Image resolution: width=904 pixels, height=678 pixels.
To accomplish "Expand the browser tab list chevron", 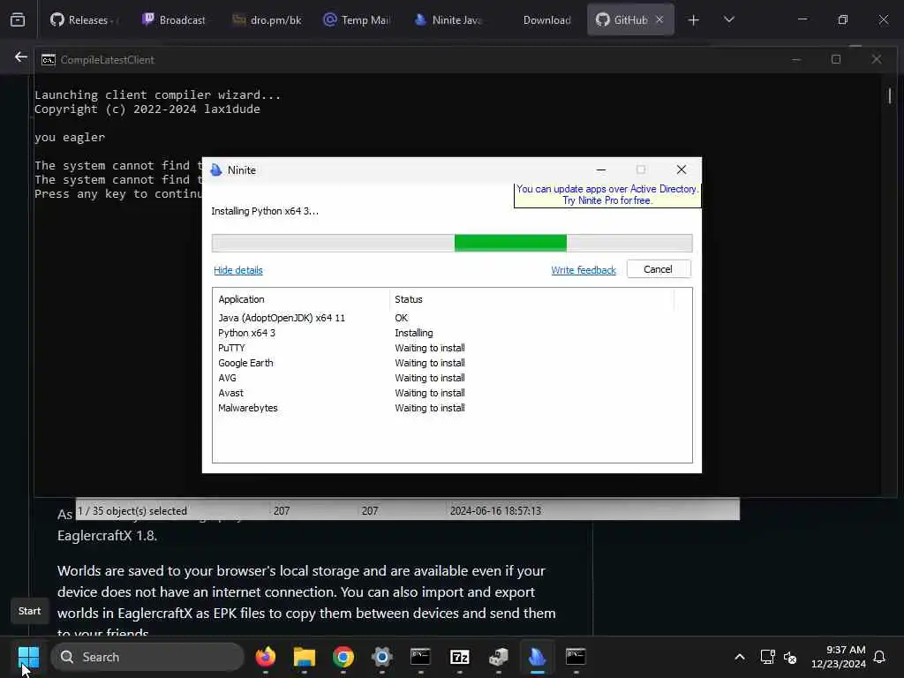I will (x=728, y=19).
